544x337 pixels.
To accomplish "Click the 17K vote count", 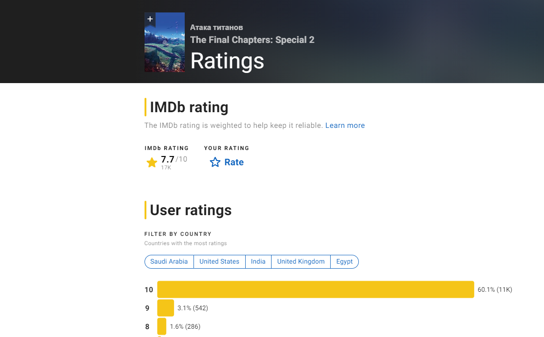I will tap(166, 168).
